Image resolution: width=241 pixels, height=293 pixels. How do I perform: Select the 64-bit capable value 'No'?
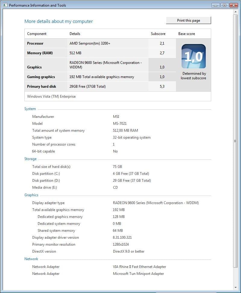tap(115, 151)
